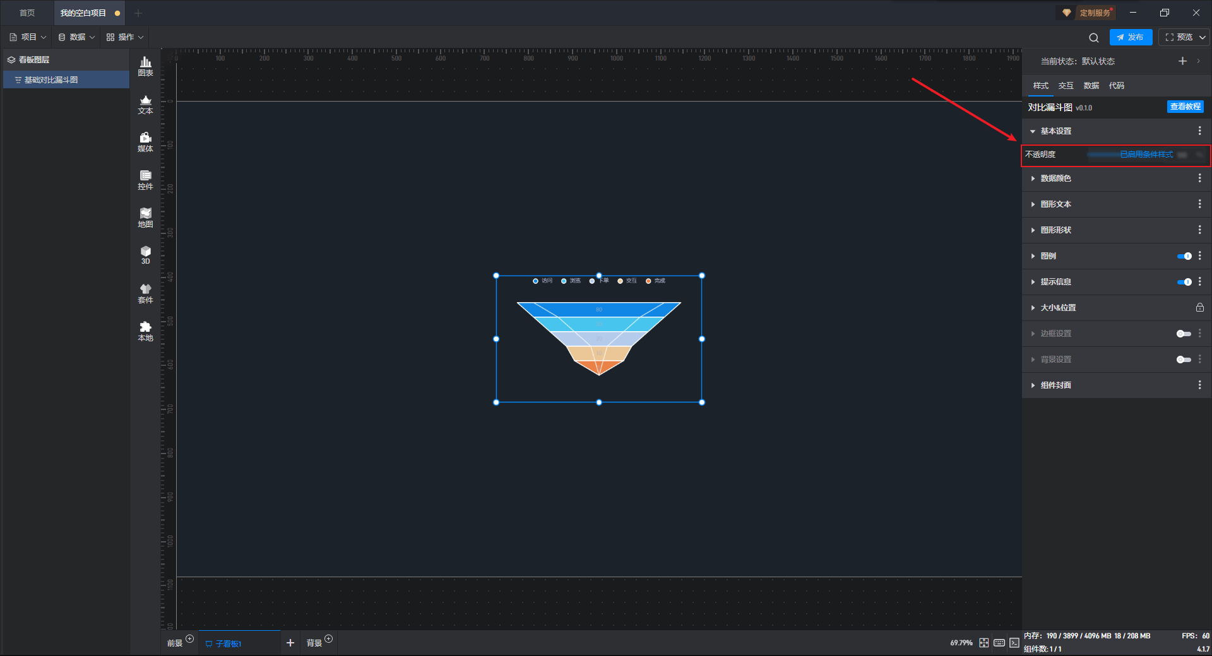Click the 查看教程 tutorial button

click(1185, 107)
